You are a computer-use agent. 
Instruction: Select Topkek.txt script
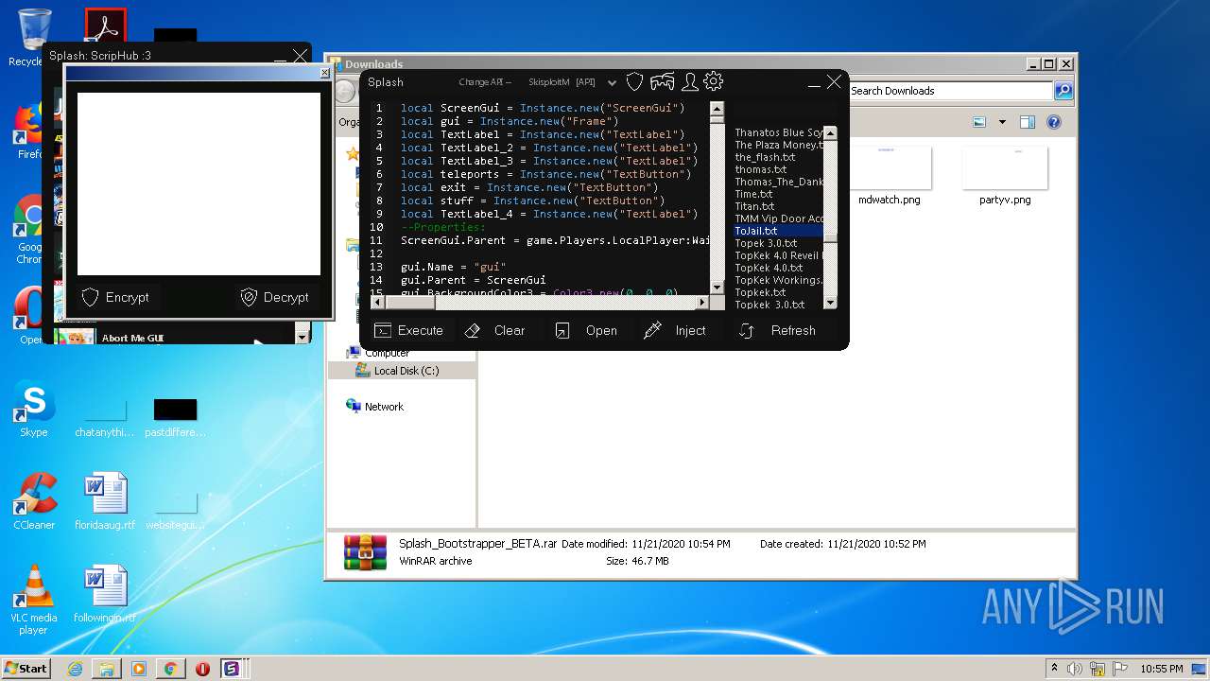point(760,292)
